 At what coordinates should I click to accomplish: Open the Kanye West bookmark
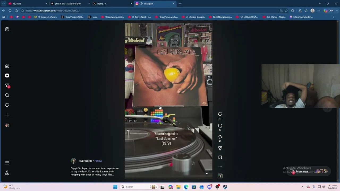[139, 17]
